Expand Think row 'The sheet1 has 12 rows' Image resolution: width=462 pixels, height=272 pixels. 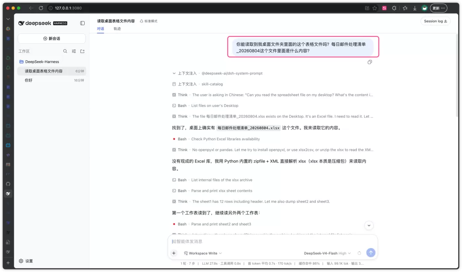[x=251, y=201]
